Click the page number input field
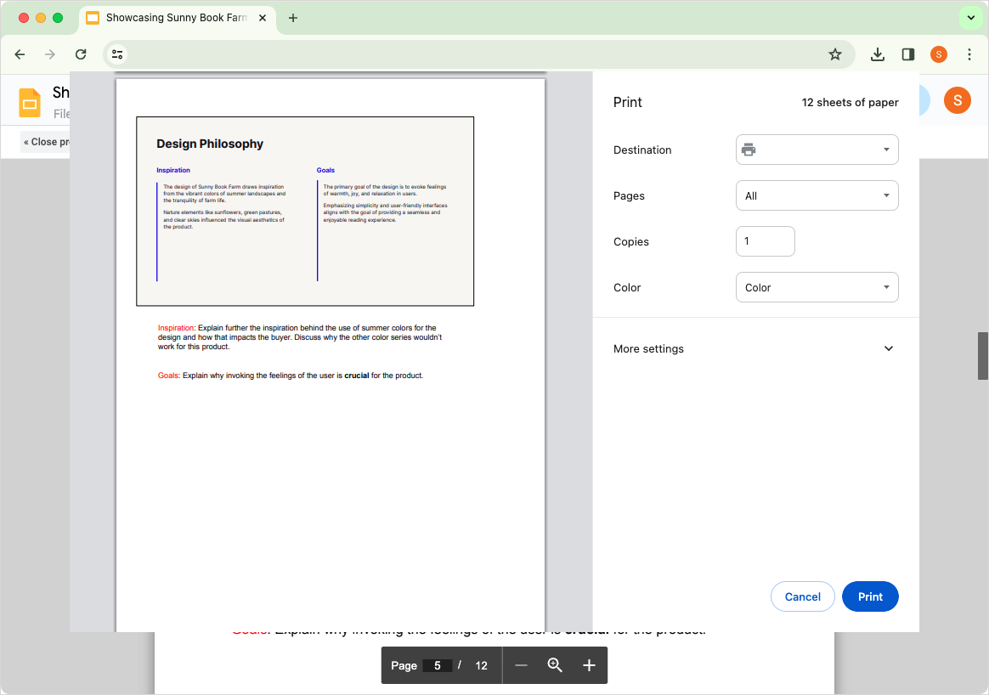Viewport: 989px width, 695px height. pyautogui.click(x=437, y=665)
